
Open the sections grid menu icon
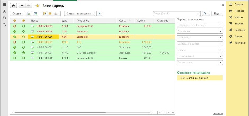(x=4, y=5)
